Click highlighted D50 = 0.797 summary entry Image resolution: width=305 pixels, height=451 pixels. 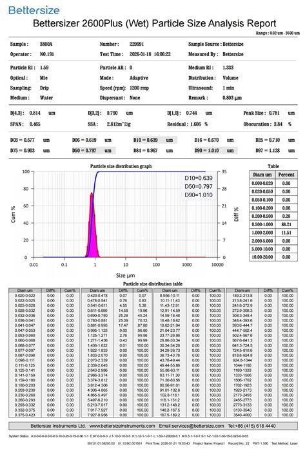point(93,150)
